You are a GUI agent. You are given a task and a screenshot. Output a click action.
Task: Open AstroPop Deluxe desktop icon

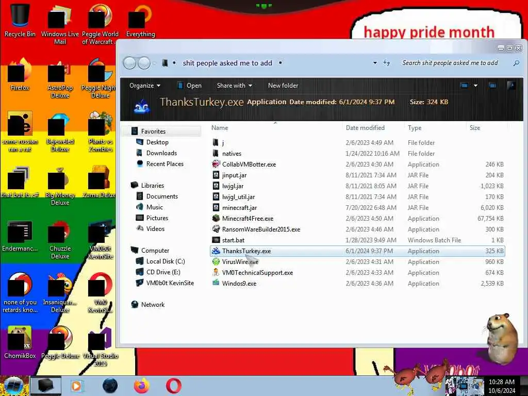click(x=60, y=78)
